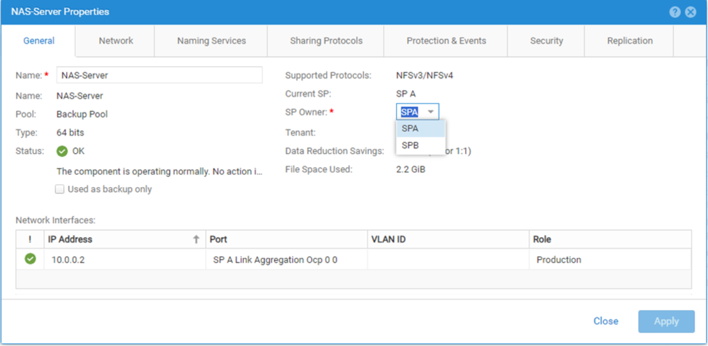The width and height of the screenshot is (708, 346).
Task: Focus the Name input field
Action: coord(160,75)
